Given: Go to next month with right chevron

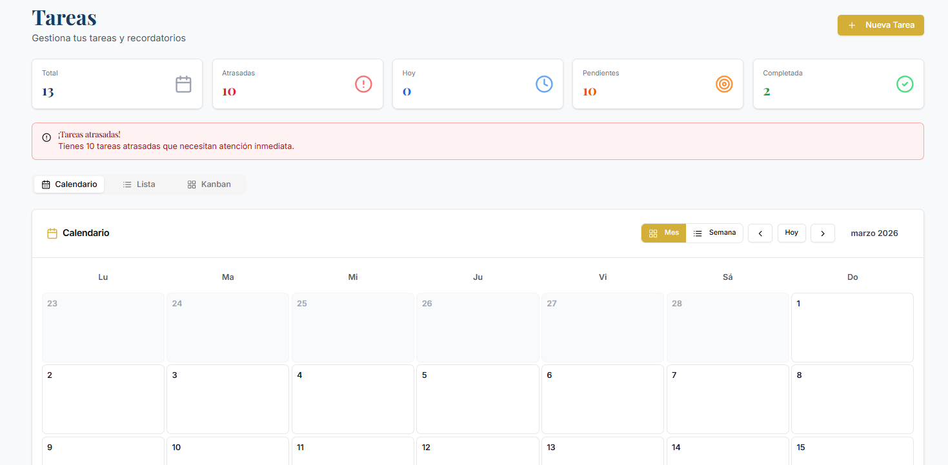Looking at the screenshot, I should pos(823,233).
